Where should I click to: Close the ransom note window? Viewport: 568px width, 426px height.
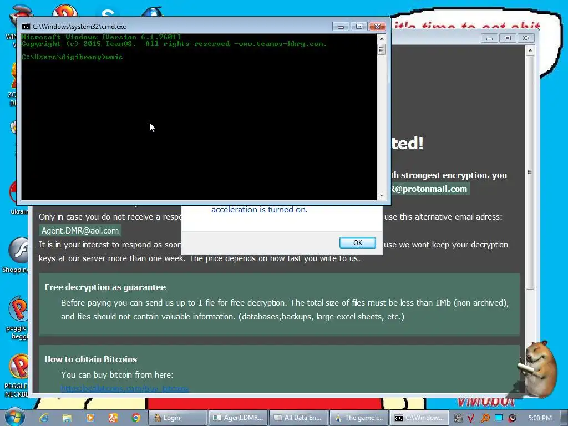tap(526, 38)
